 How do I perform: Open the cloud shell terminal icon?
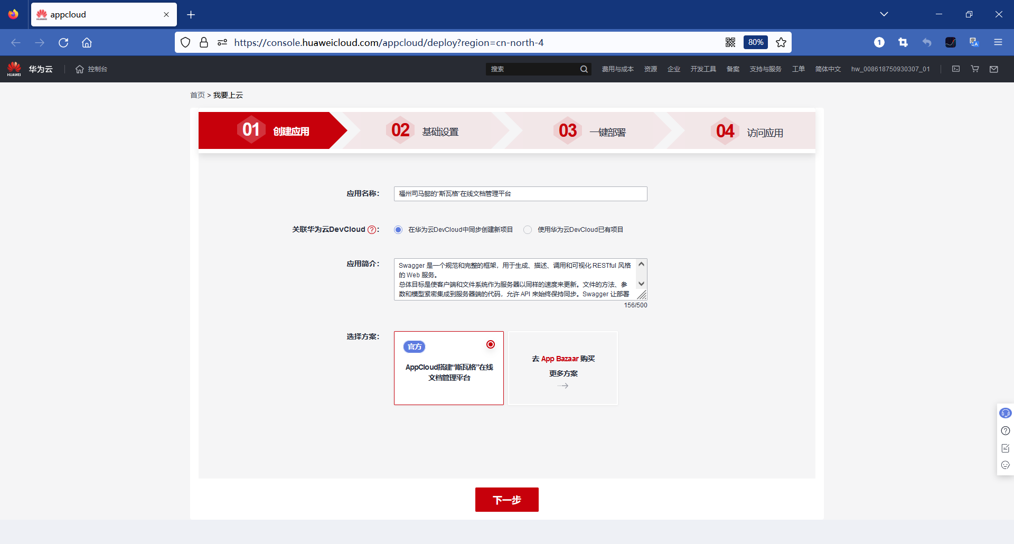956,69
